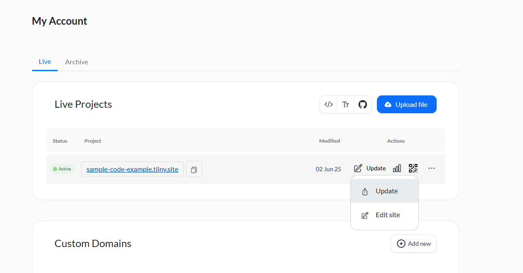Switch to the Live tab
Image resolution: width=523 pixels, height=273 pixels.
pyautogui.click(x=45, y=62)
